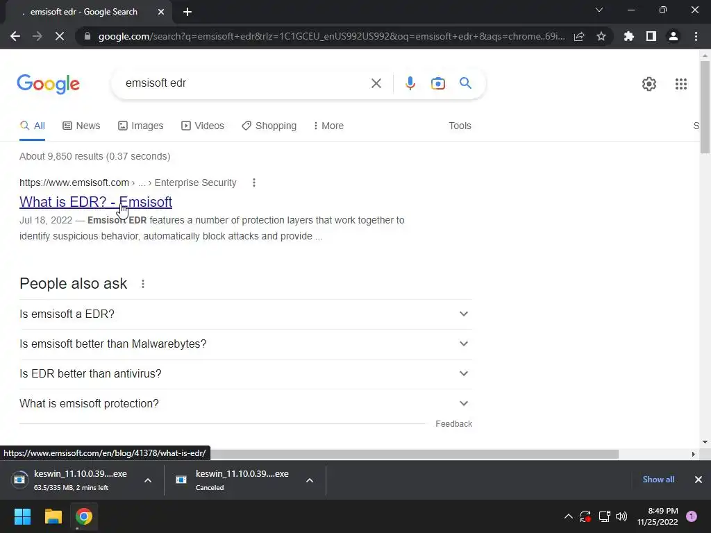Viewport: 711px width, 533px height.
Task: Go to Google homepage via logo
Action: [x=48, y=84]
